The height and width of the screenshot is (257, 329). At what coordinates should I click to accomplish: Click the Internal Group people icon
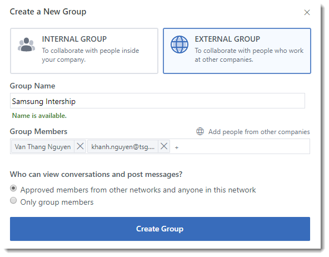pyautogui.click(x=26, y=45)
